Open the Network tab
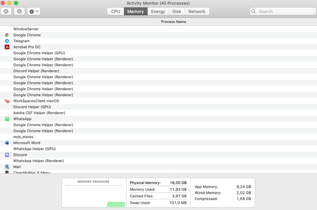317x210 pixels. pyautogui.click(x=197, y=11)
